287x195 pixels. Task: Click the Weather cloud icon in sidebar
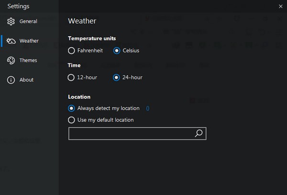[11, 41]
